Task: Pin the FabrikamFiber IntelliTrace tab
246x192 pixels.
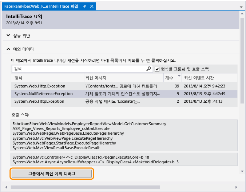Action: pos(85,7)
